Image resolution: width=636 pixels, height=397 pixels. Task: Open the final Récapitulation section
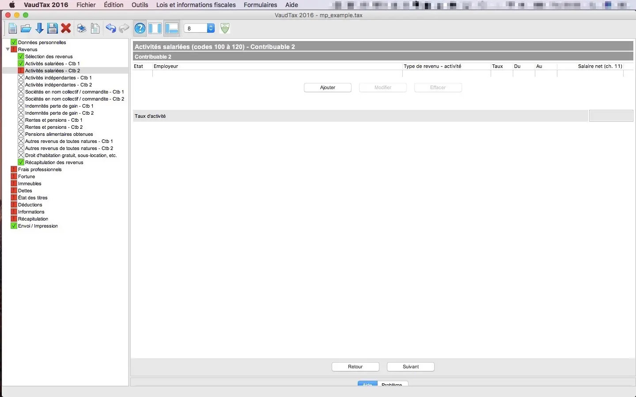33,219
